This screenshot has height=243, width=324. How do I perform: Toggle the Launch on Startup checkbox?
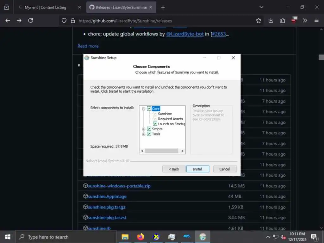coord(155,124)
